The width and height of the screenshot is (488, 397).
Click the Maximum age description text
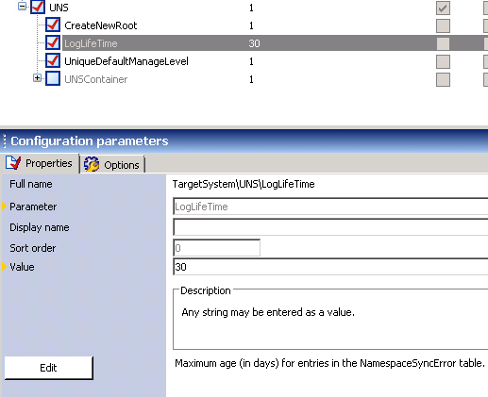click(329, 363)
